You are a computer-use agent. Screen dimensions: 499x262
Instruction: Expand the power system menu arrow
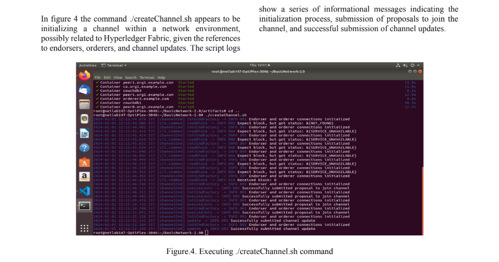[419, 65]
